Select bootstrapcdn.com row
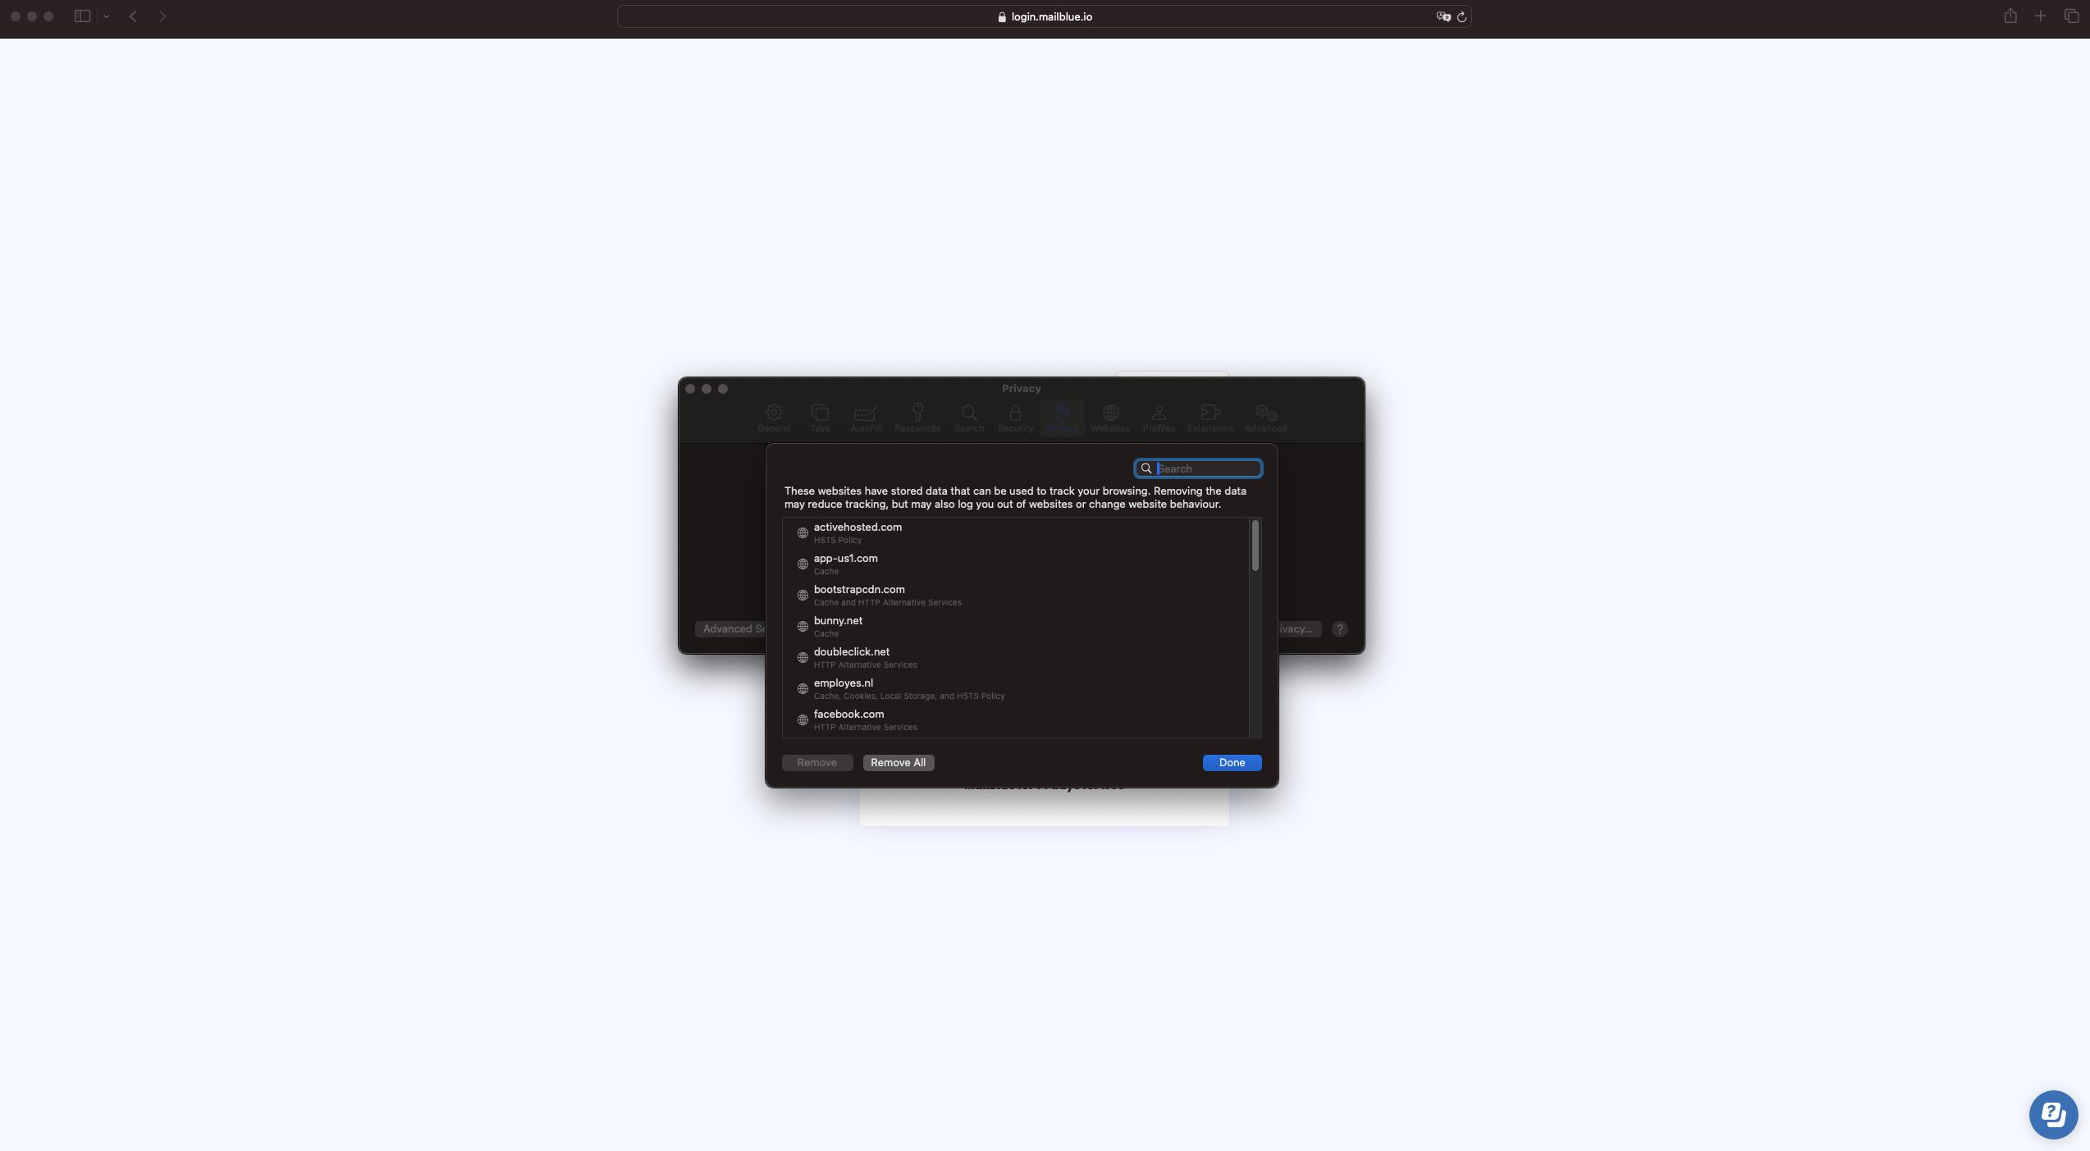This screenshot has height=1151, width=2090. point(1016,596)
